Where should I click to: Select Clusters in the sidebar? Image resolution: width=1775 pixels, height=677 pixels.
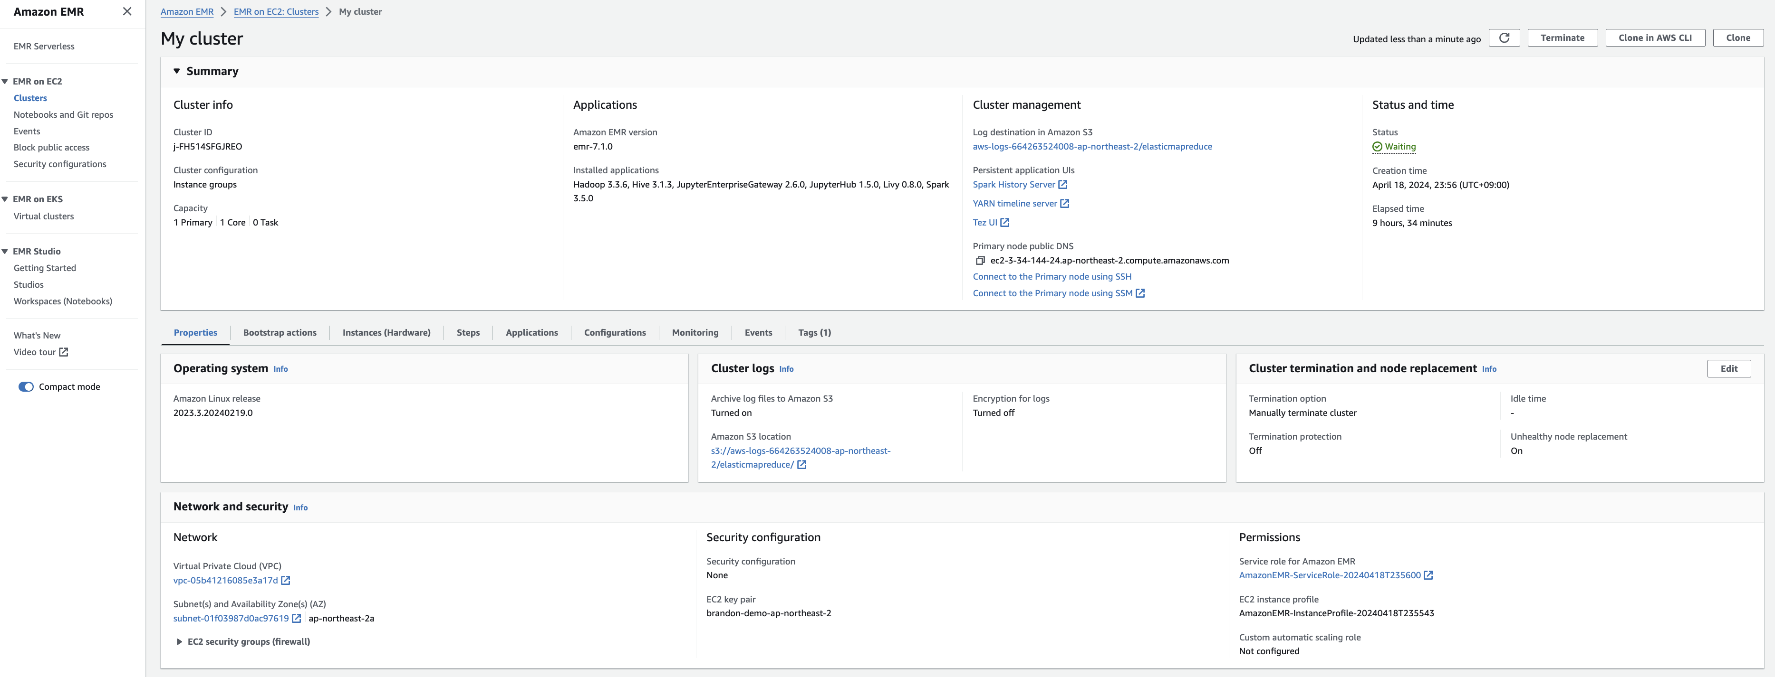point(30,98)
